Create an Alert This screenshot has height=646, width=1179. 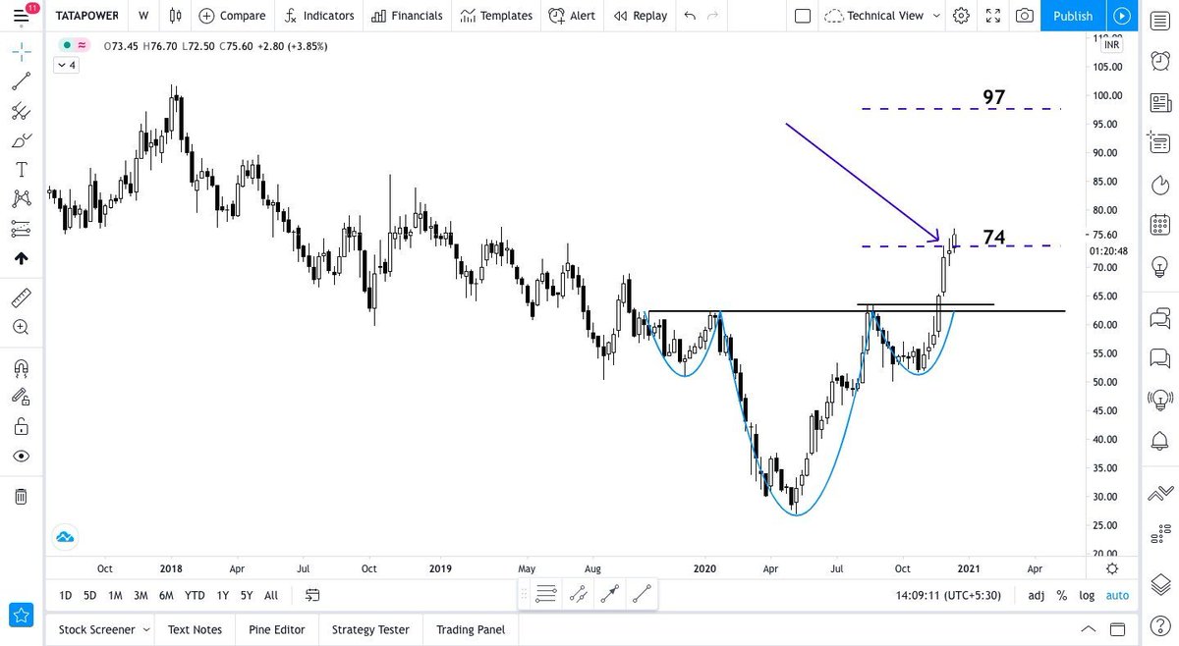coord(572,16)
